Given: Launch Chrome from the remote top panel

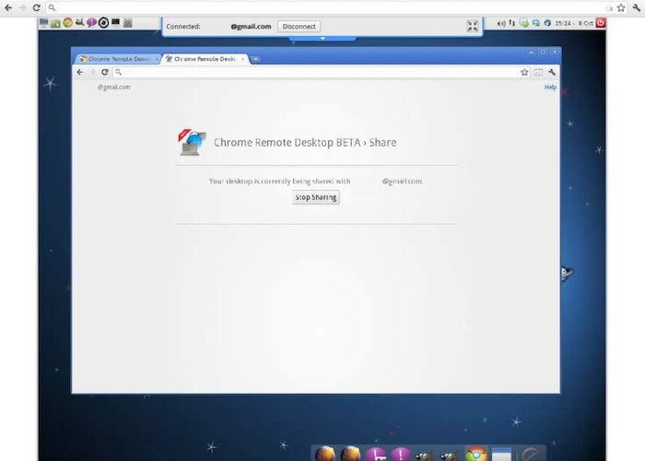Looking at the screenshot, I should pos(68,23).
